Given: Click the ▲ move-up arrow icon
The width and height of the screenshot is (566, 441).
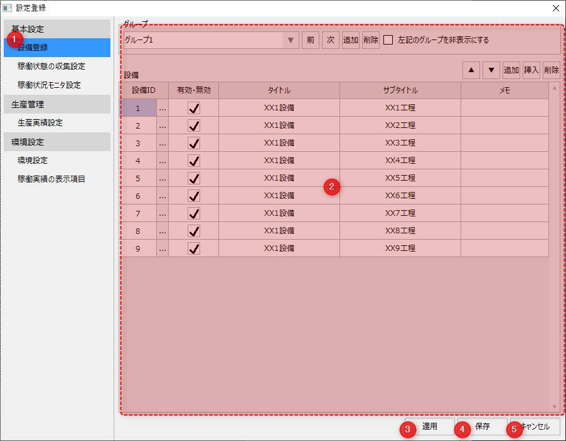Looking at the screenshot, I should (471, 70).
